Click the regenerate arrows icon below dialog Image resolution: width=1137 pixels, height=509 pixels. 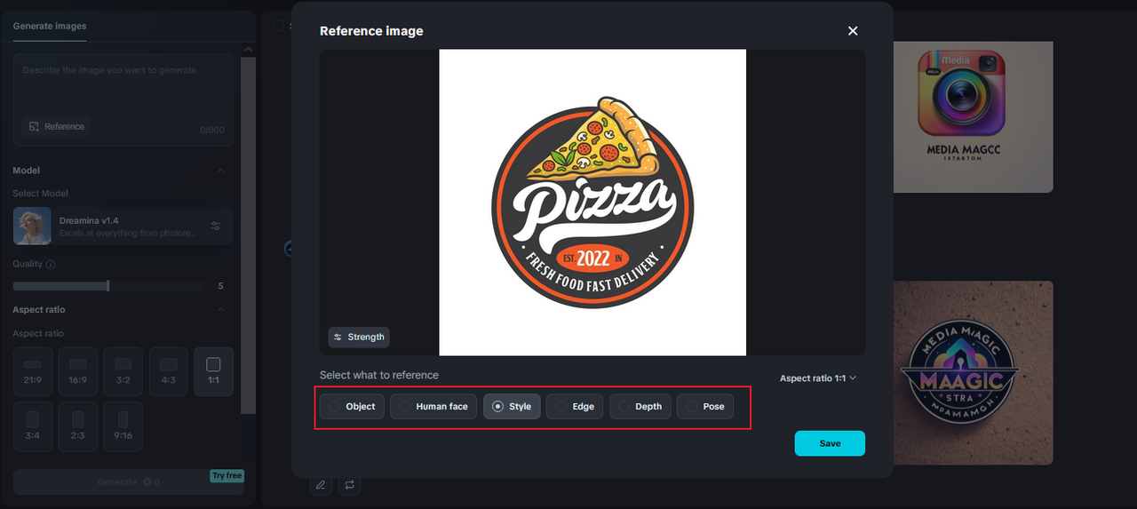point(349,485)
